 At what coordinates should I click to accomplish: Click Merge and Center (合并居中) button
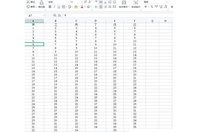pyautogui.click(x=124, y=4)
